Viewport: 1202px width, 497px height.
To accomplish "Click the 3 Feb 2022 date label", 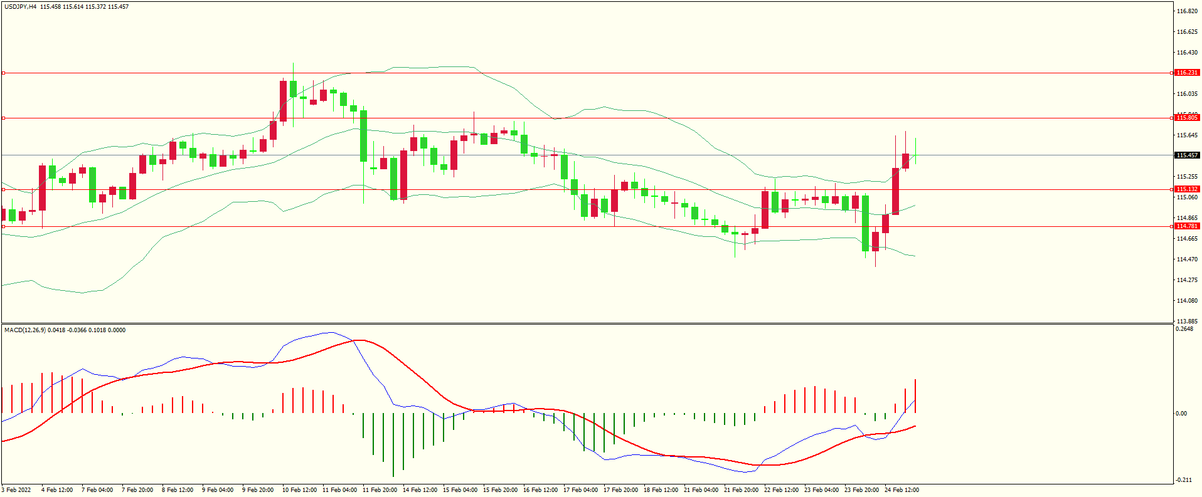I will [17, 490].
